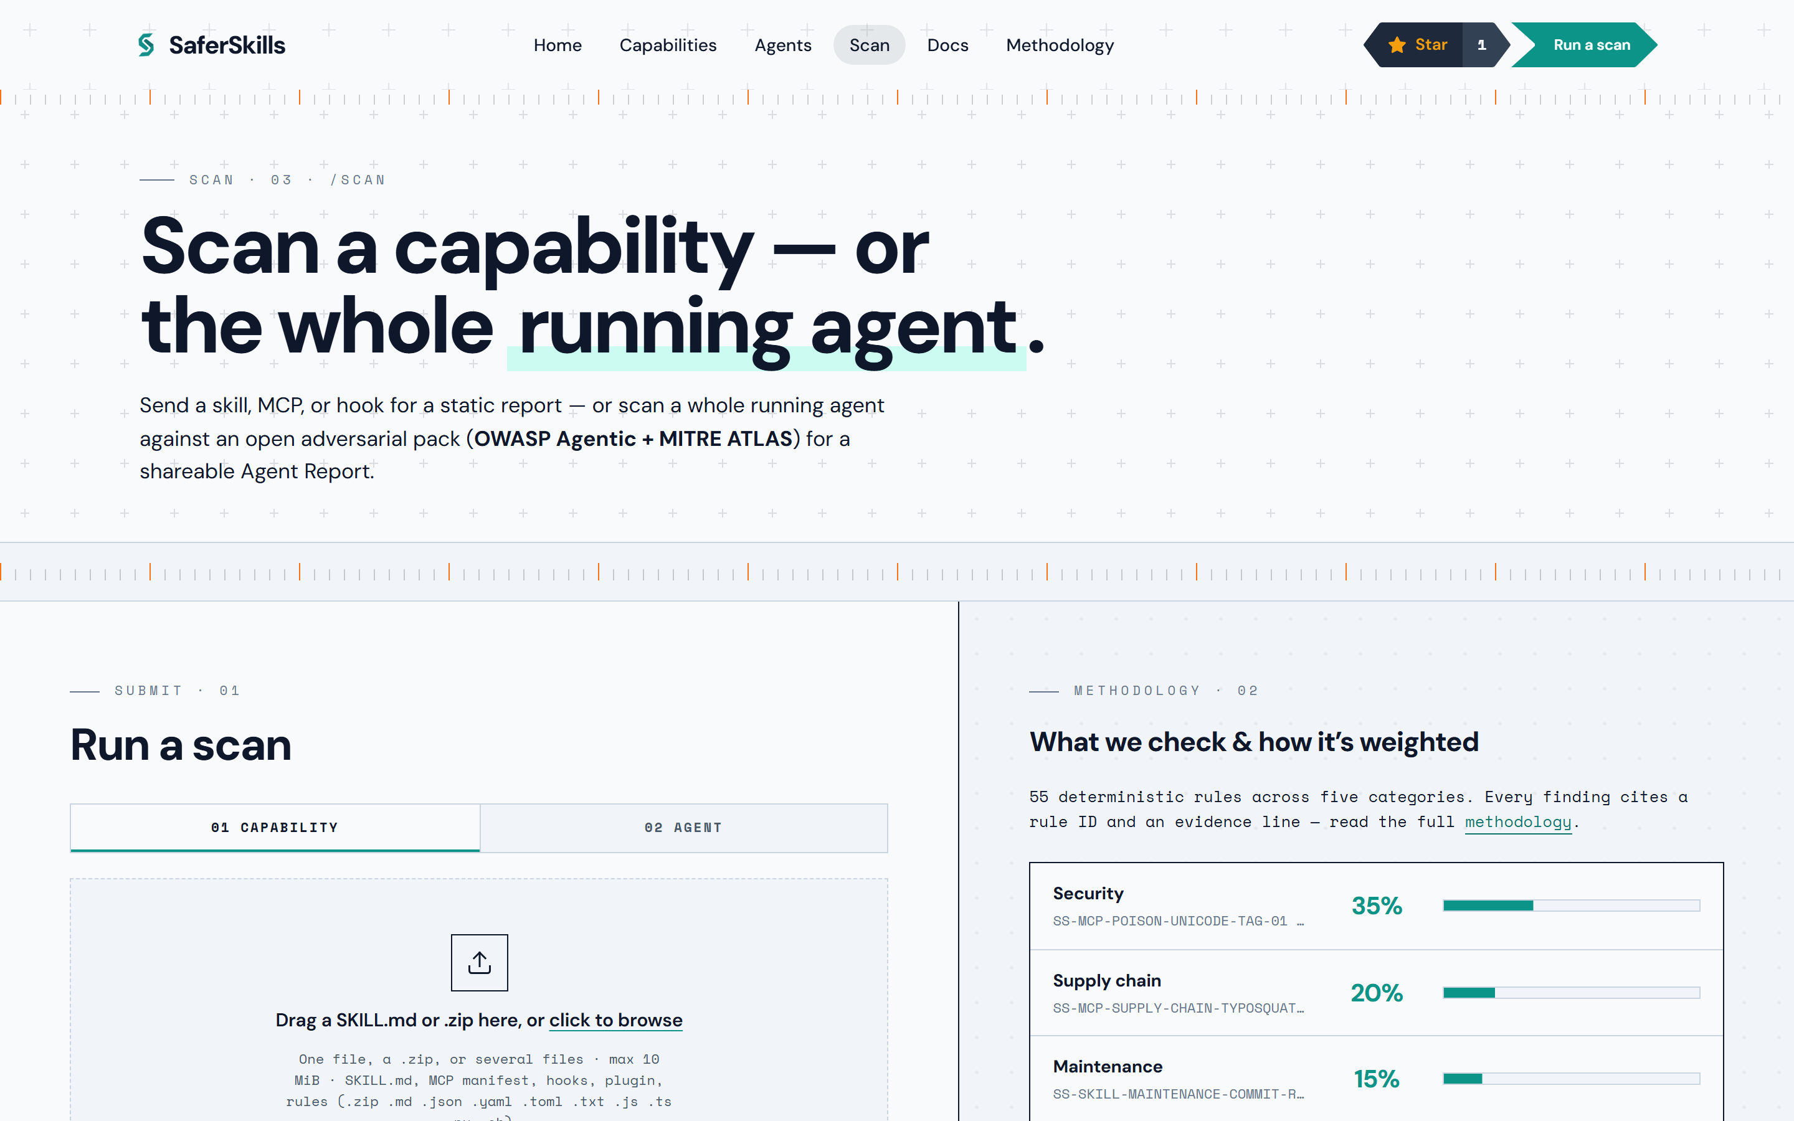1794x1121 pixels.
Task: Click the SaferSkills S logo icon
Action: point(147,44)
